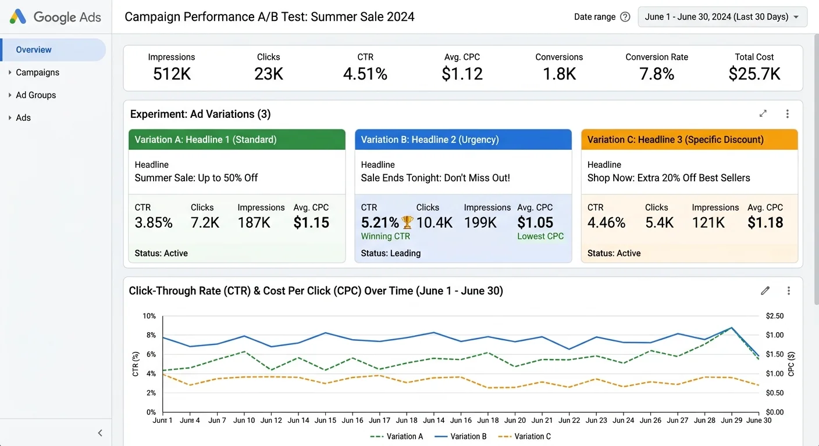Select Overview in the sidebar
This screenshot has height=446, width=819.
53,49
